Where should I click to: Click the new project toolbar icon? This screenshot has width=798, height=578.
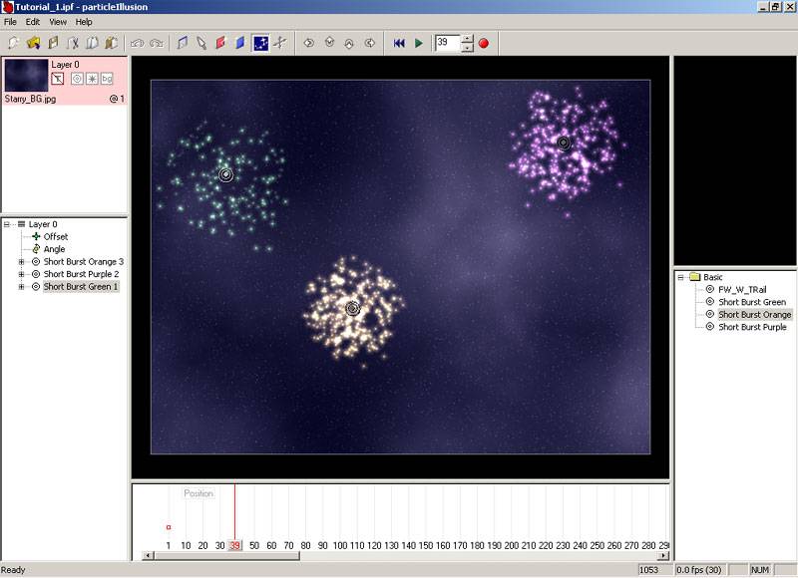(14, 43)
